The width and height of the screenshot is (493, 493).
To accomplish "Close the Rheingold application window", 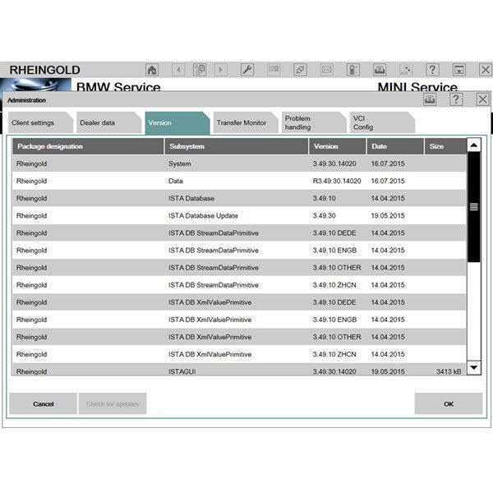I will click(486, 70).
